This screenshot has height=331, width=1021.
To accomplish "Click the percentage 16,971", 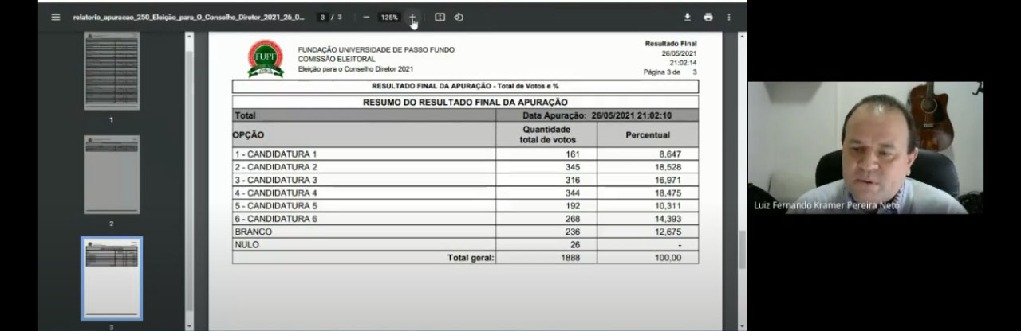I will [x=668, y=180].
